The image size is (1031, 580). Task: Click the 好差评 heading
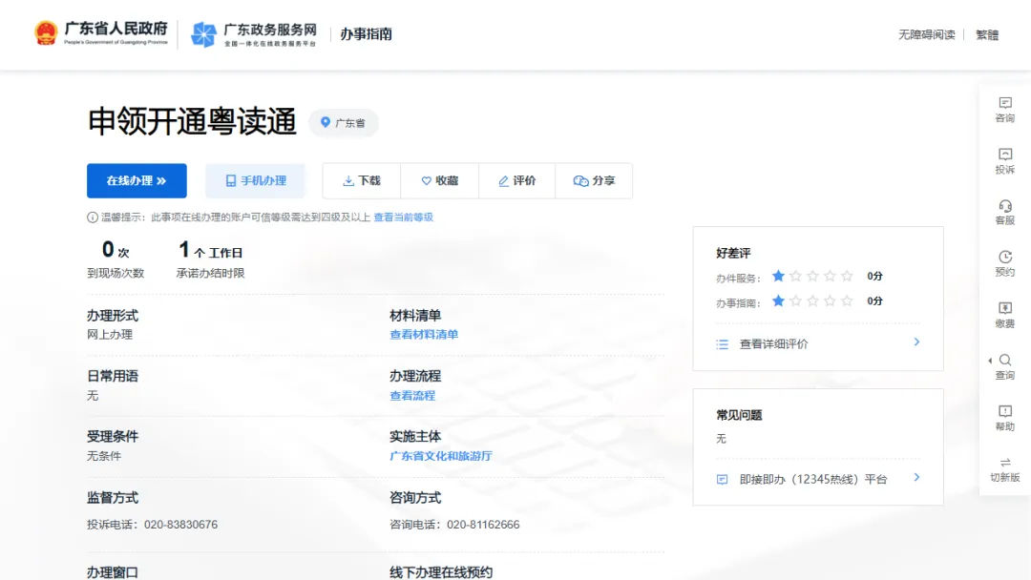pos(733,254)
